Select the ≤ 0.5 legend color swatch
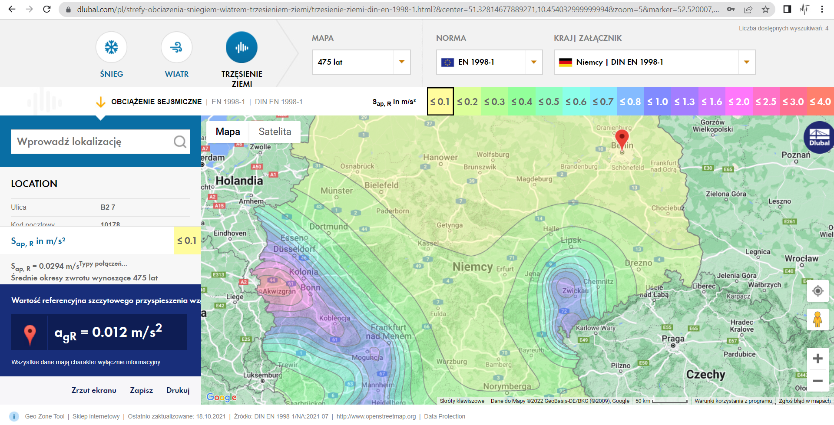Screen dimensions: 834x425 [x=549, y=101]
